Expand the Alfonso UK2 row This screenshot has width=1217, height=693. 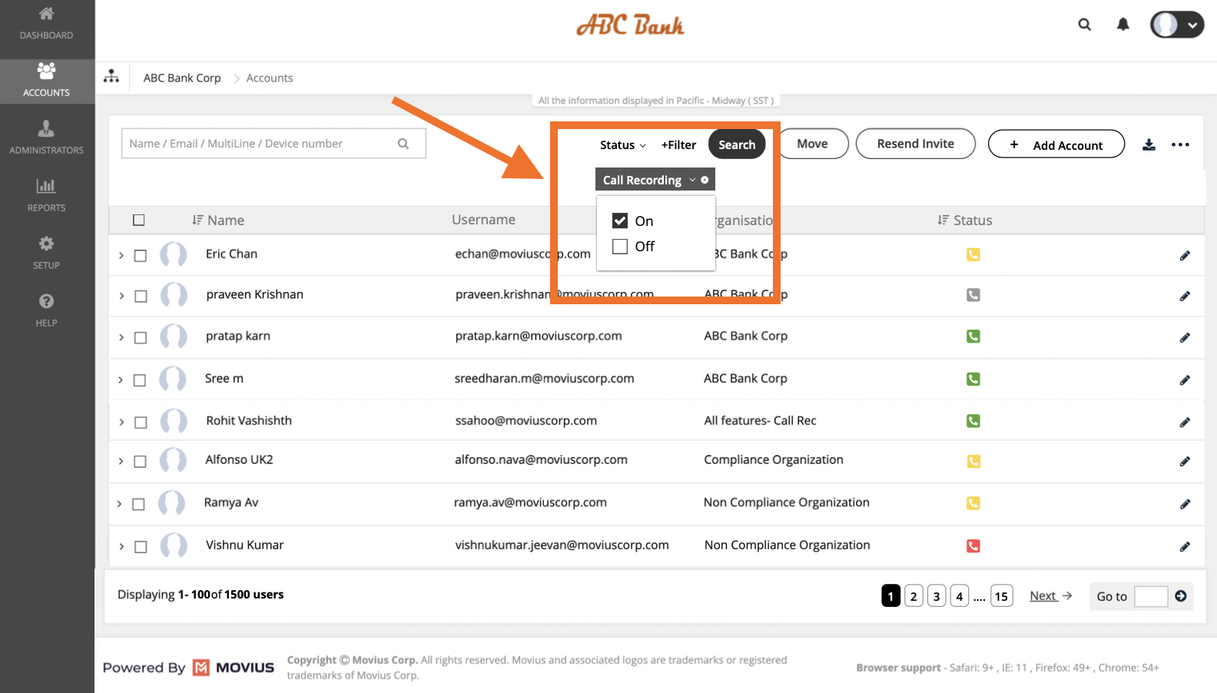[x=121, y=461]
